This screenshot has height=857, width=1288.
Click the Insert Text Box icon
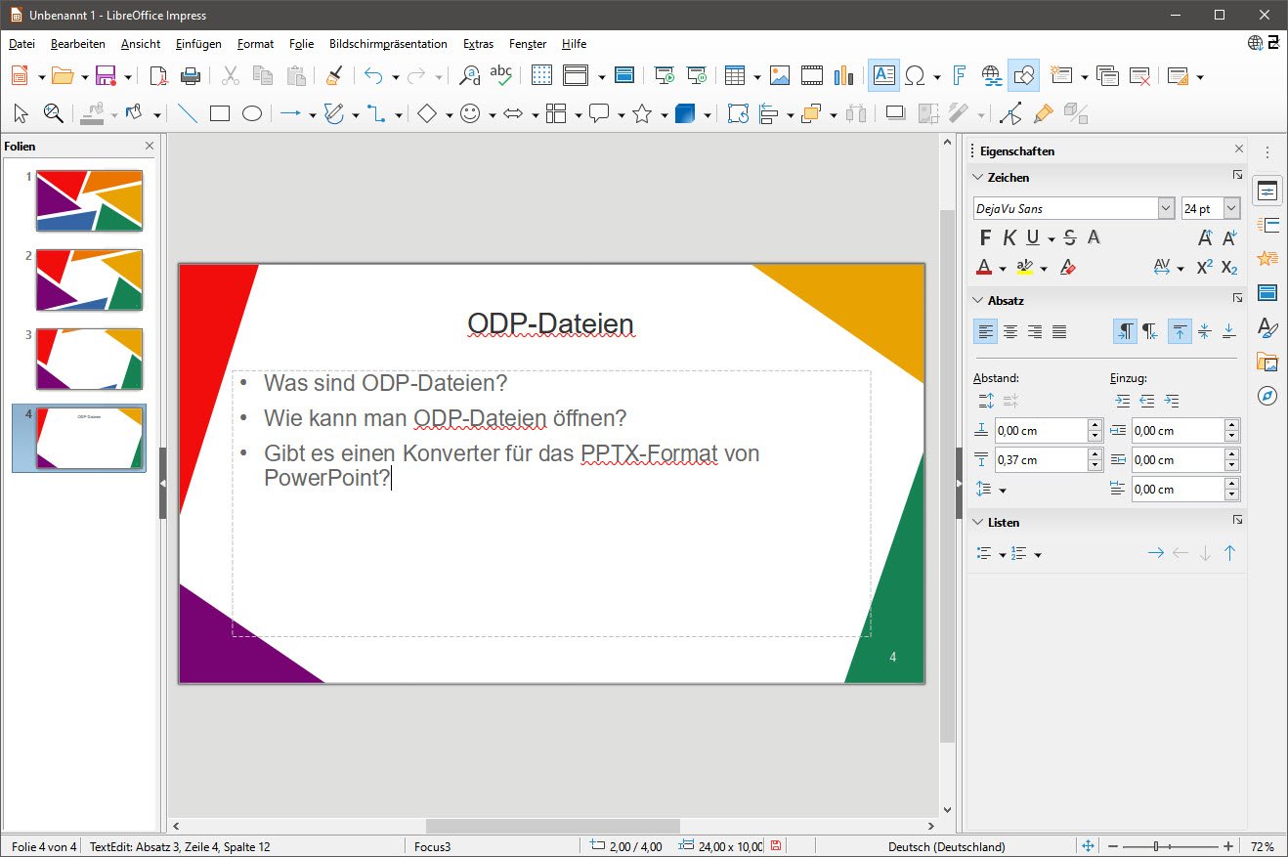(x=884, y=75)
